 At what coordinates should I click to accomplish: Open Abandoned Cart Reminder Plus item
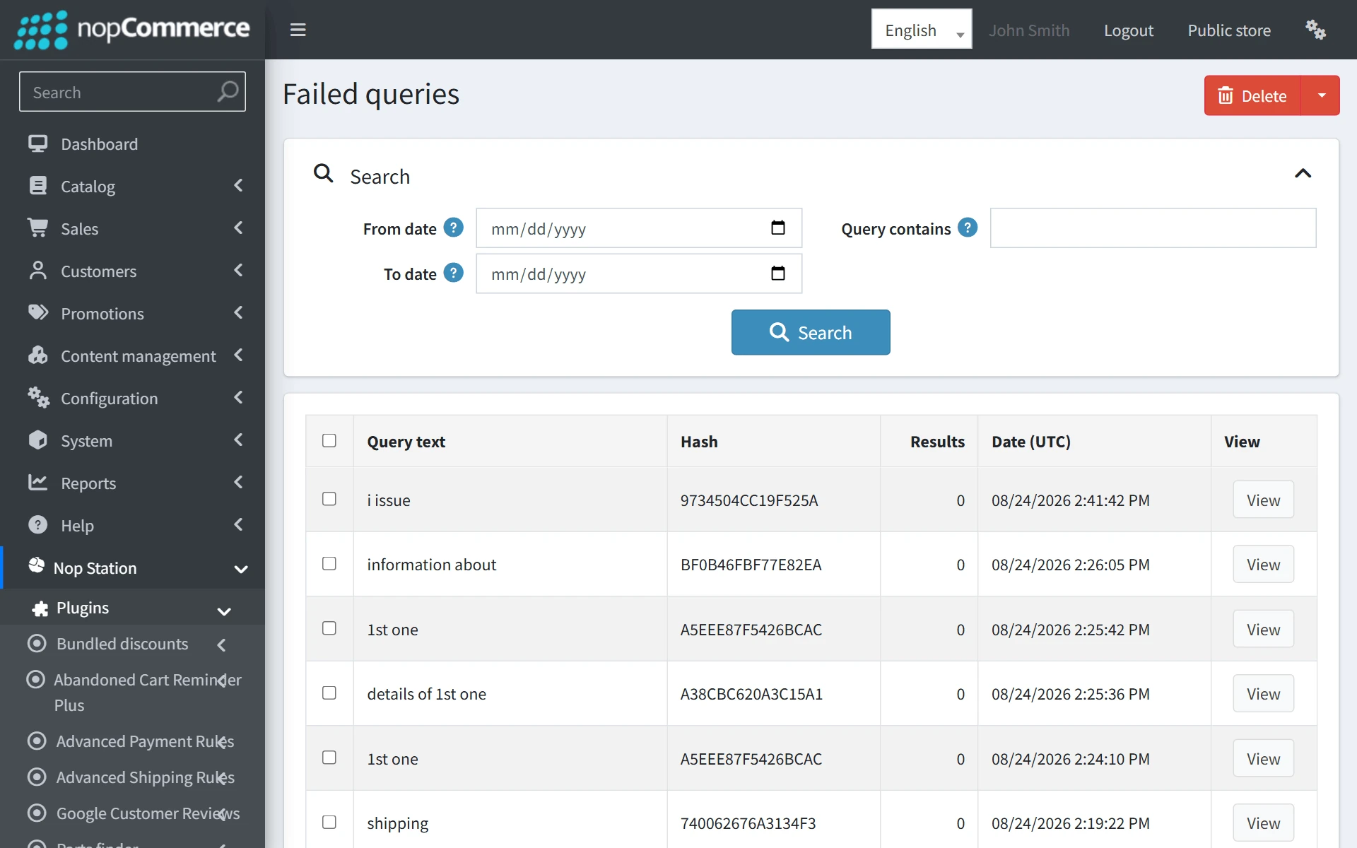132,693
